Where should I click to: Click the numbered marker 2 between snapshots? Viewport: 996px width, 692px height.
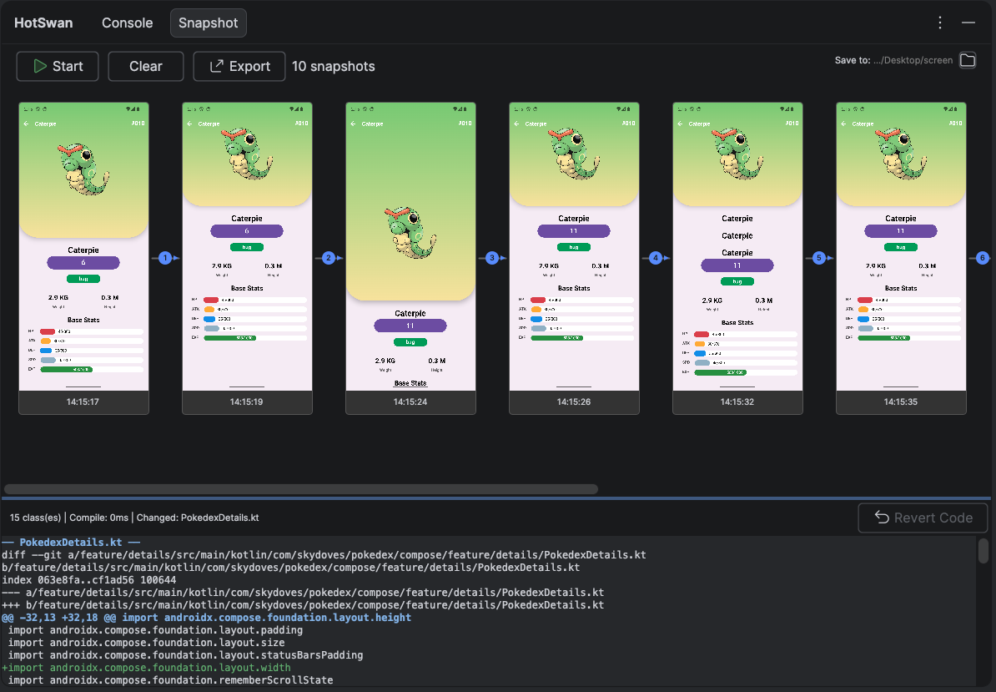coord(329,259)
